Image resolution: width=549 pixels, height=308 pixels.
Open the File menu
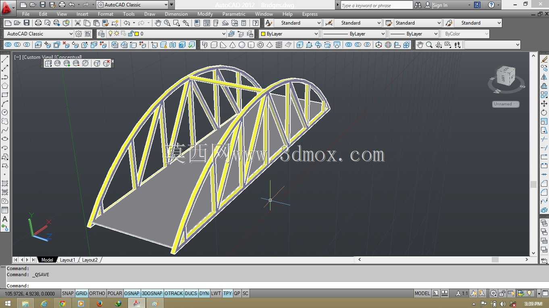click(x=26, y=14)
